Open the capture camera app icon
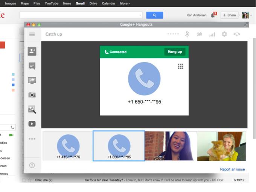The image size is (256, 192). point(32,95)
